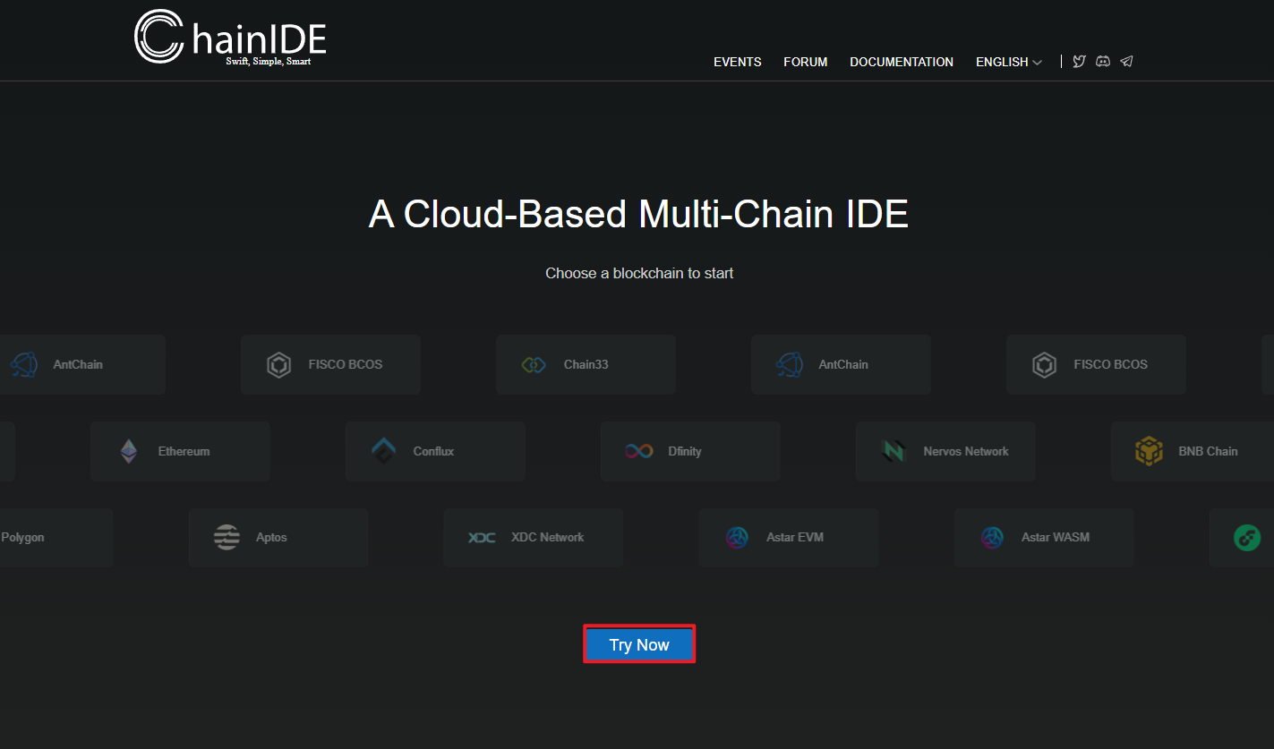Choose the Astar WASM card
This screenshot has width=1274, height=749.
click(x=1043, y=538)
